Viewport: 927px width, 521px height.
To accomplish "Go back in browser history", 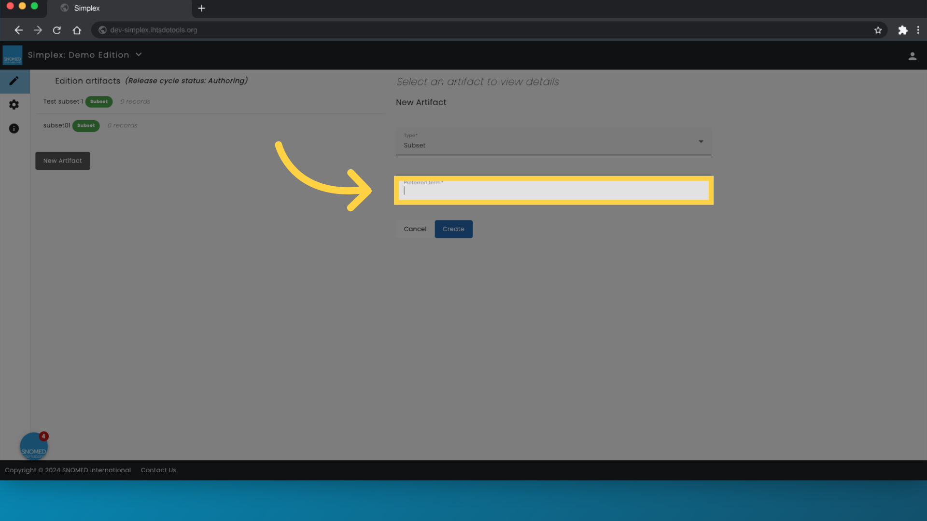I will pyautogui.click(x=19, y=30).
